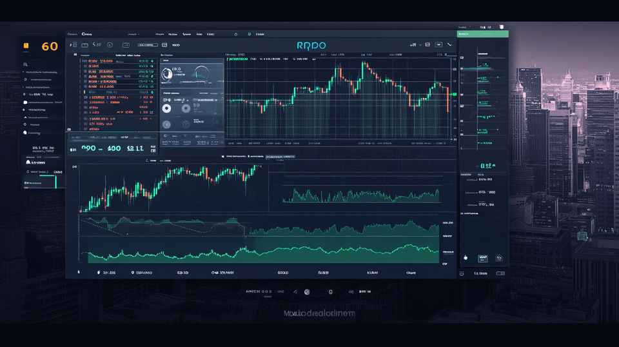Image resolution: width=619 pixels, height=347 pixels.
Task: Click the search magnifier in the left sidebar
Action: click(25, 64)
